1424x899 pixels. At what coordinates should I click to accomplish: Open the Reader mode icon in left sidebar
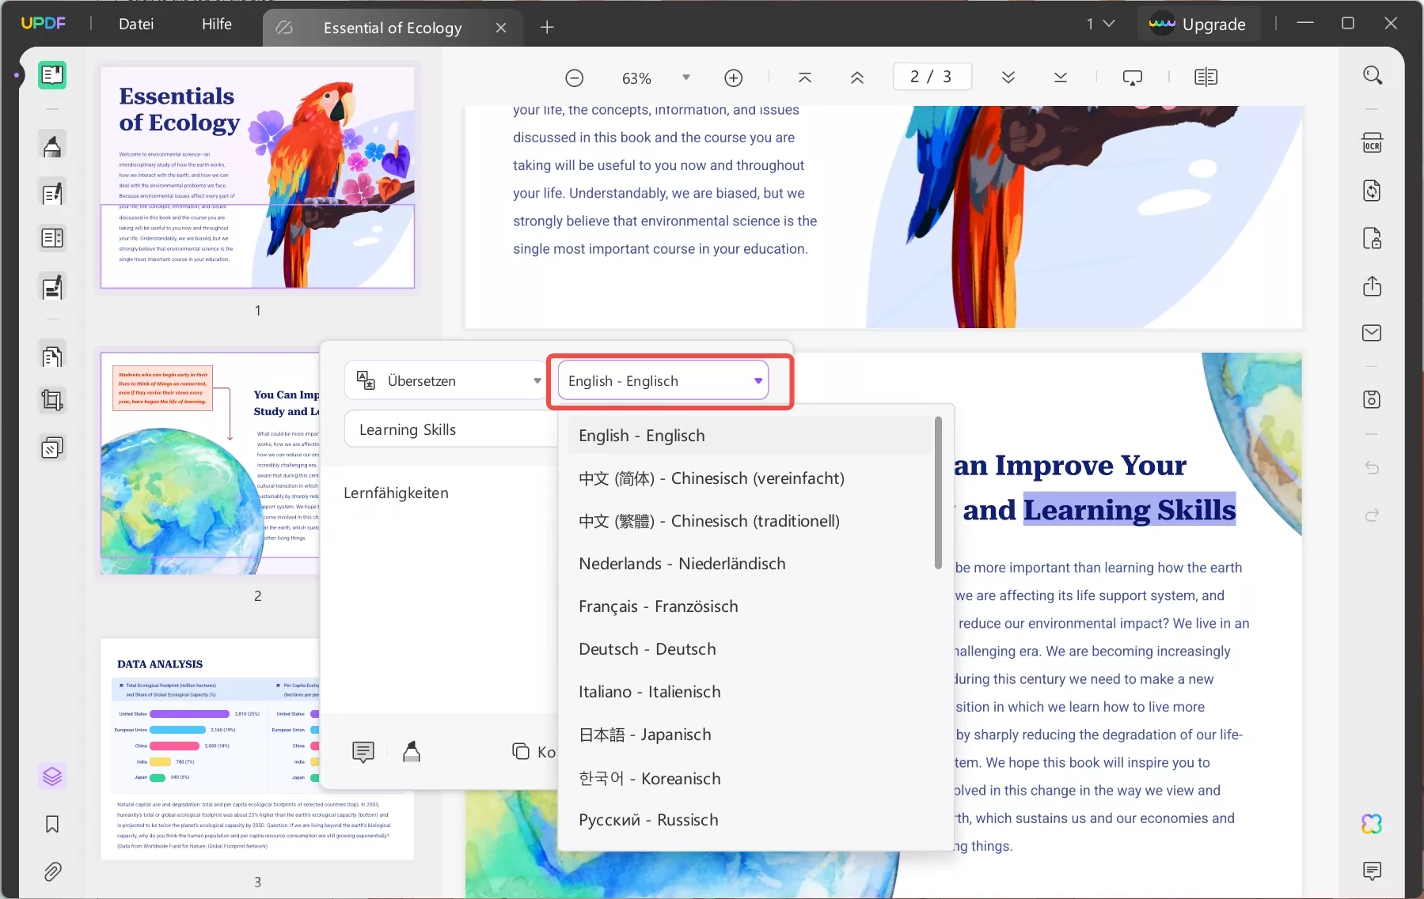click(x=52, y=76)
